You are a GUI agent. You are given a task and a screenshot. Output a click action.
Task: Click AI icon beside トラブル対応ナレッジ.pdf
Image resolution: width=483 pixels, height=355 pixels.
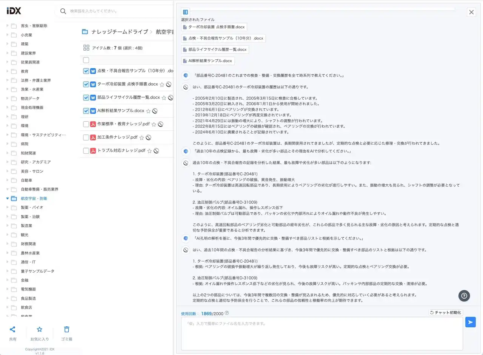pyautogui.click(x=156, y=151)
